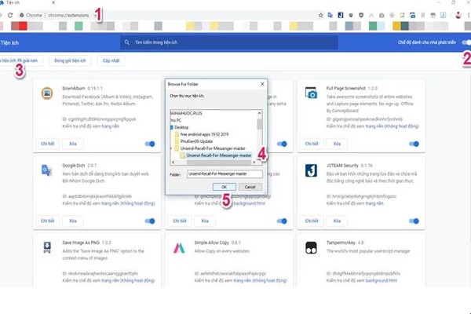Viewport: 471px width, 314px height.
Task: Select the Desktop item in the folder tree
Action: coord(181,127)
